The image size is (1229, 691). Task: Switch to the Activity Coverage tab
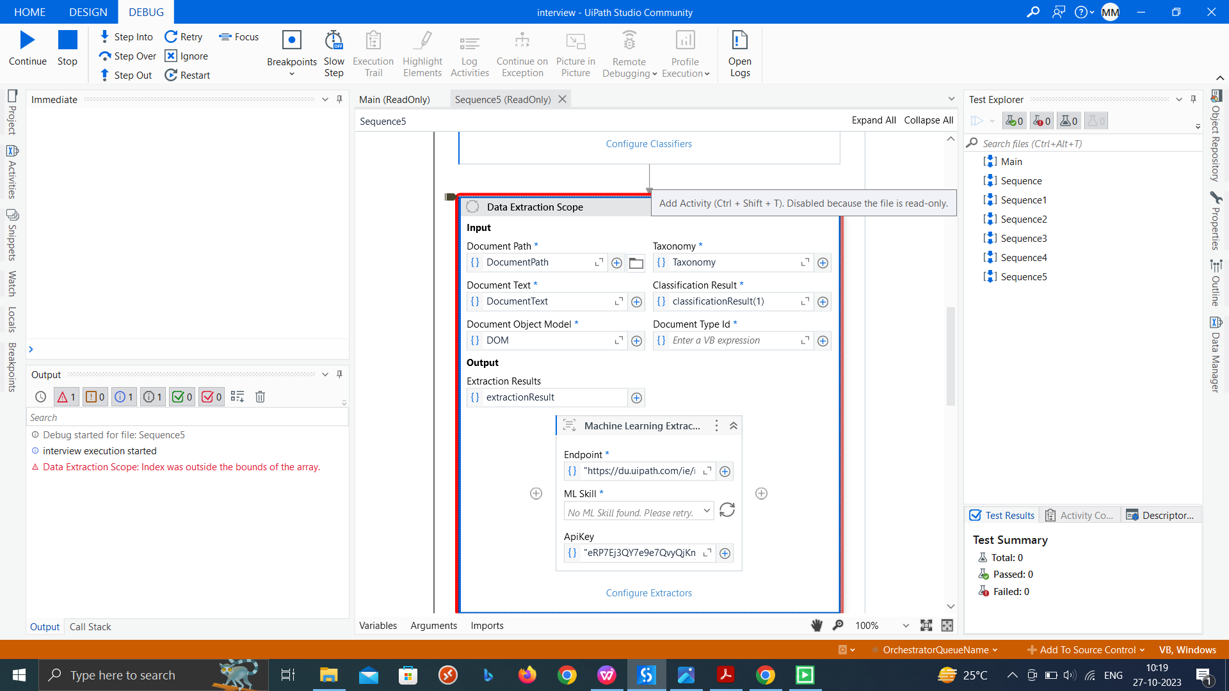1079,516
